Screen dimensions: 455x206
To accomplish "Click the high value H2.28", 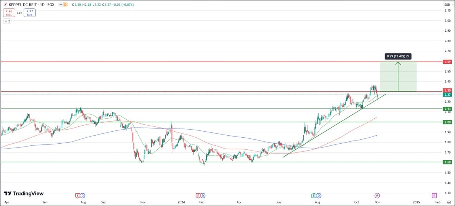I will 87,5.
